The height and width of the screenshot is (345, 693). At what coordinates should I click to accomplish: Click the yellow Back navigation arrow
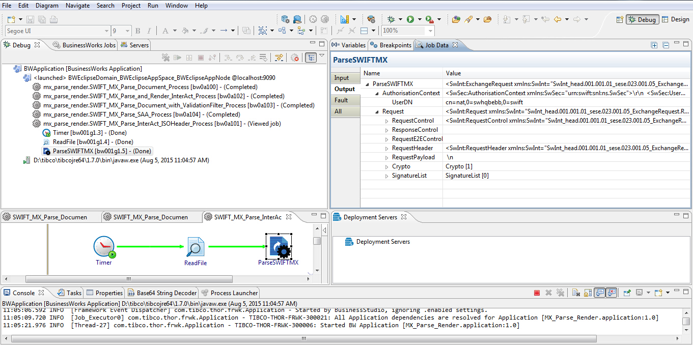tap(558, 19)
